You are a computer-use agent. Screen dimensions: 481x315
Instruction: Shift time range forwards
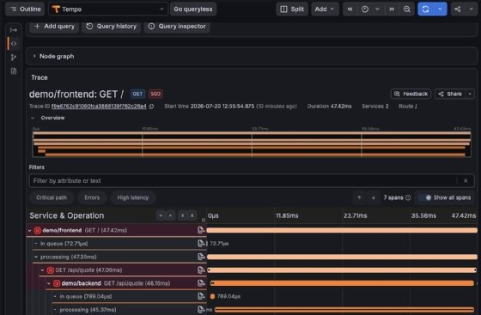click(392, 9)
